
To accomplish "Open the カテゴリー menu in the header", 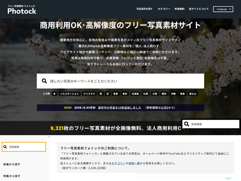I will pyautogui.click(x=164, y=9).
